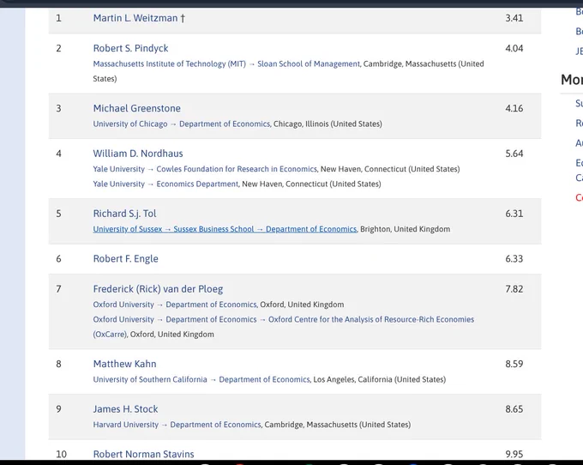
Task: Open Robert Norman Stavins's profile
Action: point(143,454)
